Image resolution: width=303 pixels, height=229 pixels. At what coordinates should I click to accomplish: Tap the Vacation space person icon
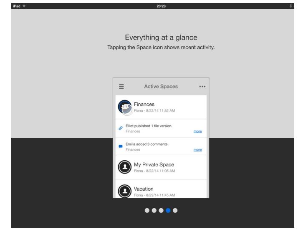[x=125, y=191]
